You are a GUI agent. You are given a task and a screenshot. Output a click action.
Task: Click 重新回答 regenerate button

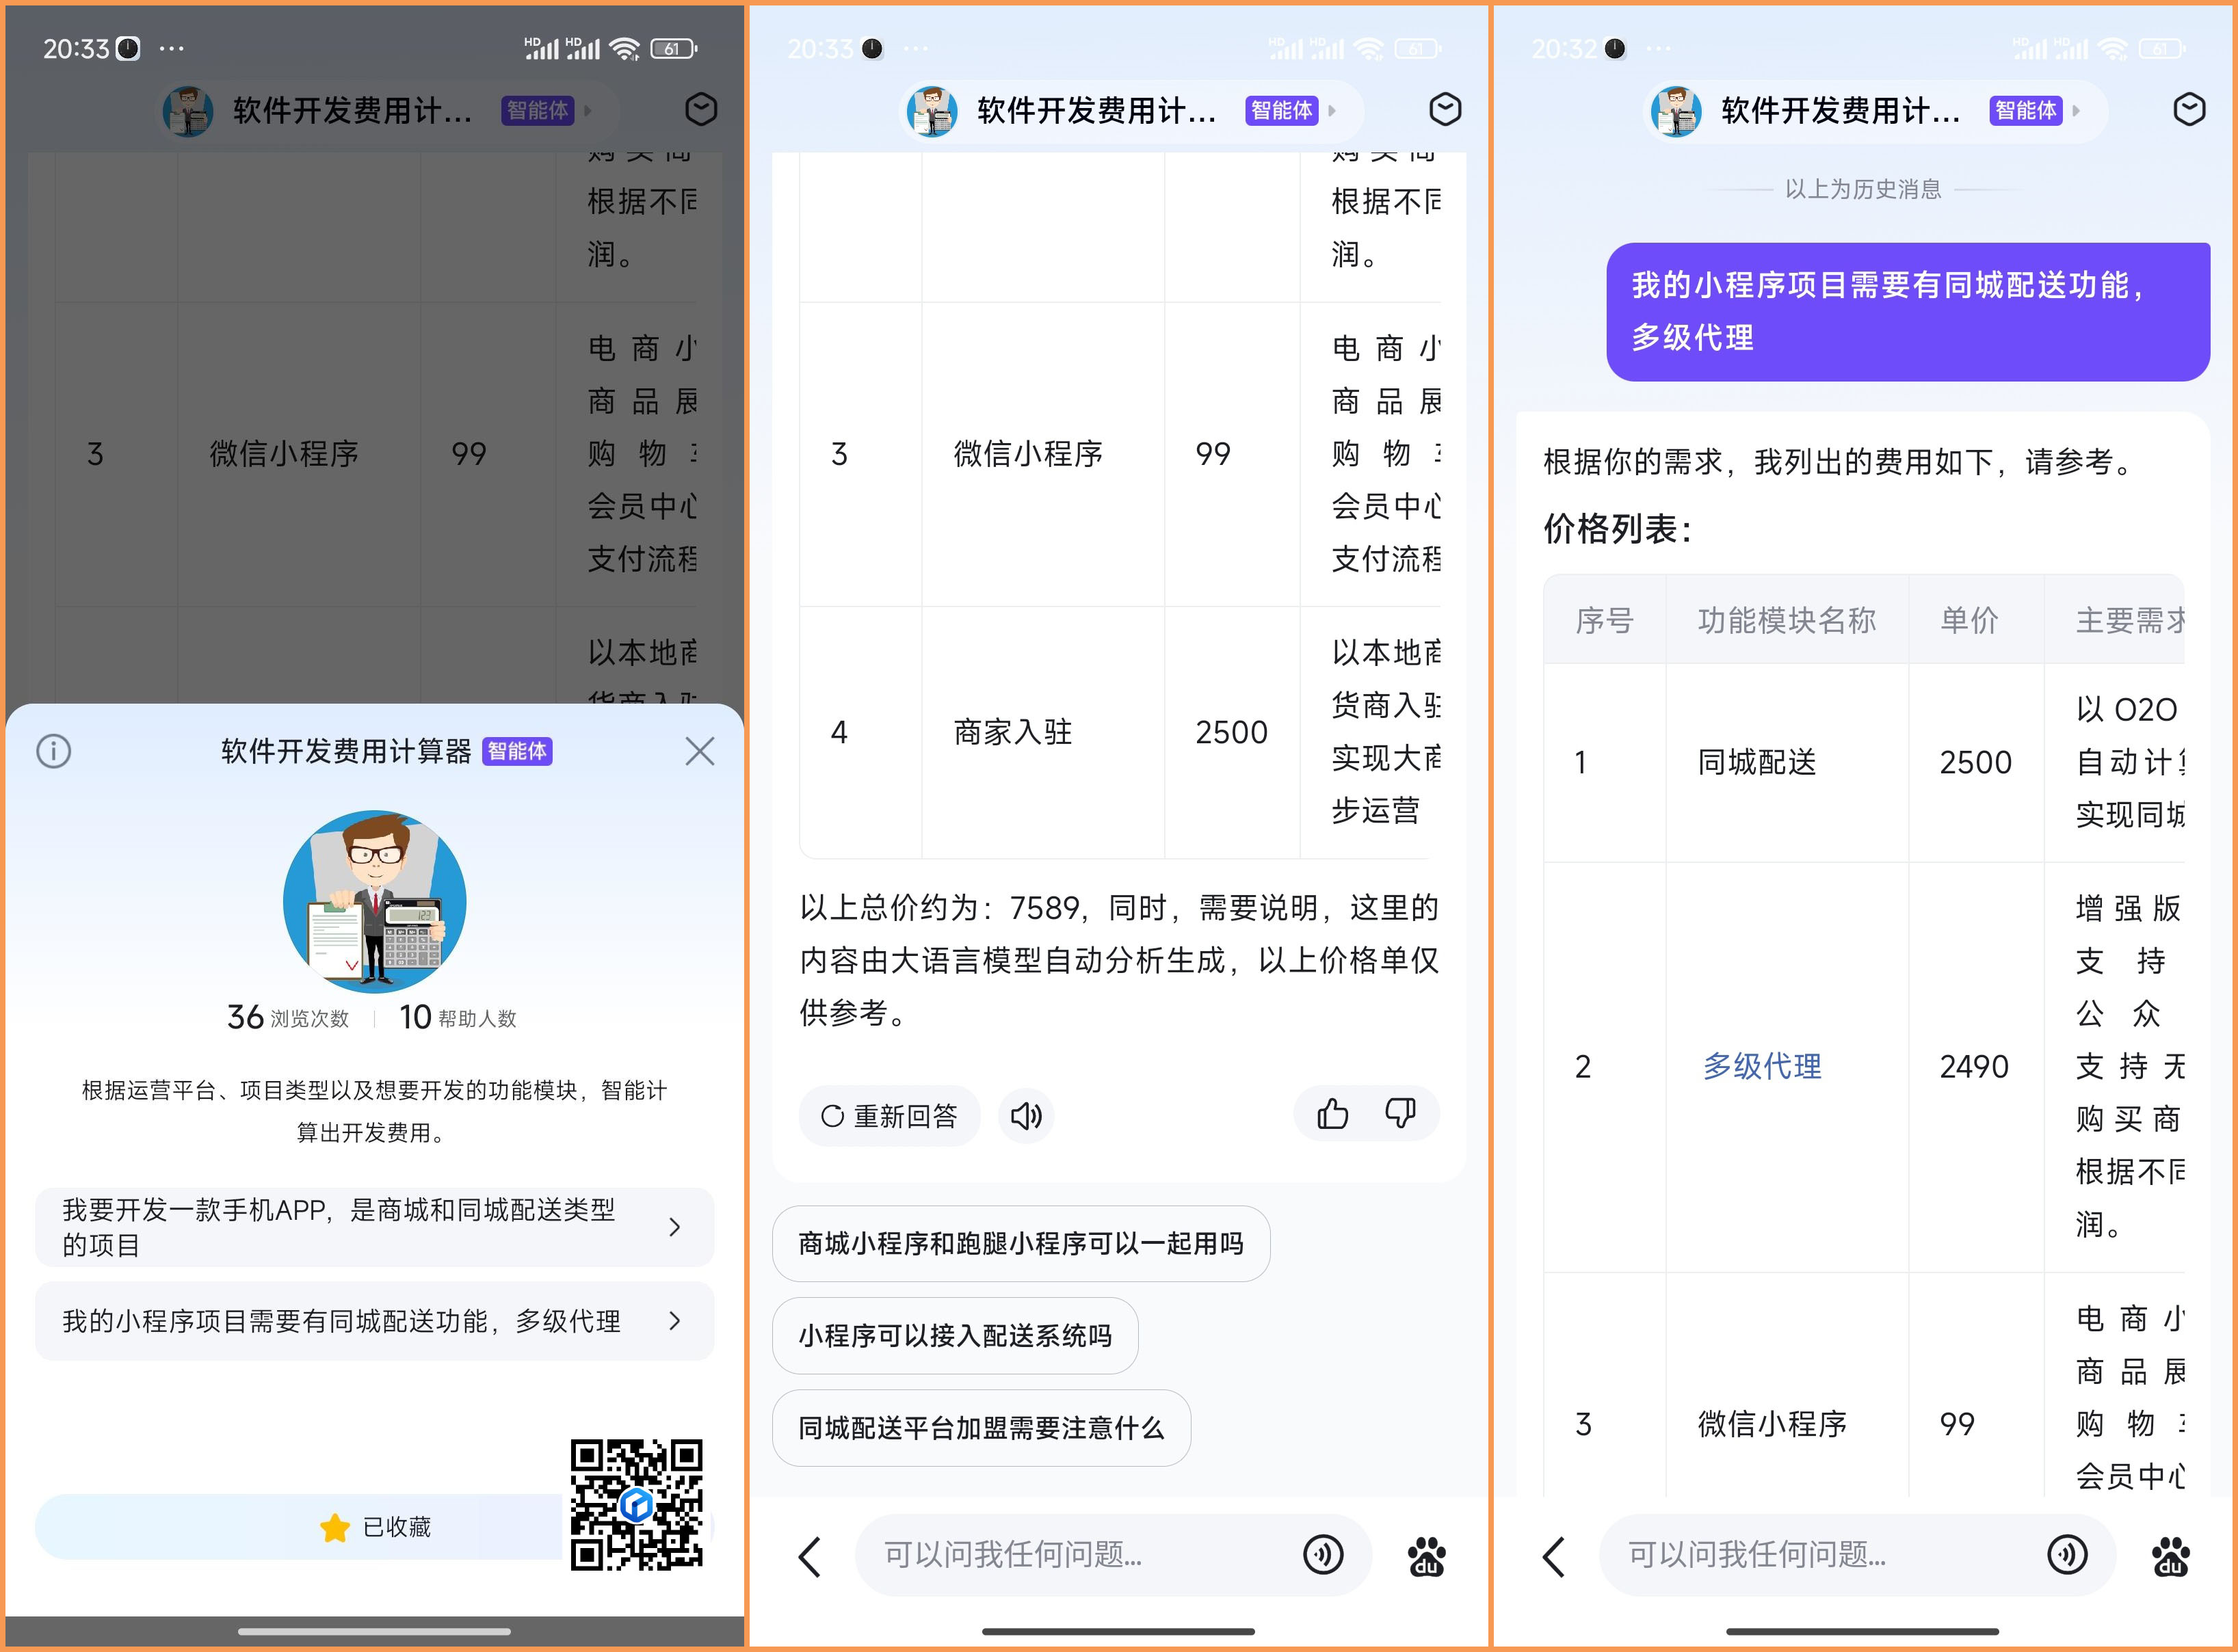888,1115
